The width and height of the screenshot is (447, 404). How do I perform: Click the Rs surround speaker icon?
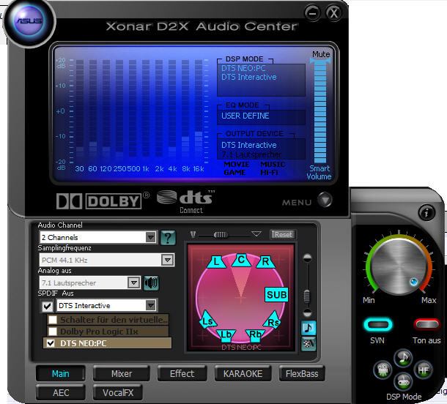tap(273, 321)
